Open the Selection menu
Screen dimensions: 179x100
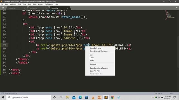[13, 4]
